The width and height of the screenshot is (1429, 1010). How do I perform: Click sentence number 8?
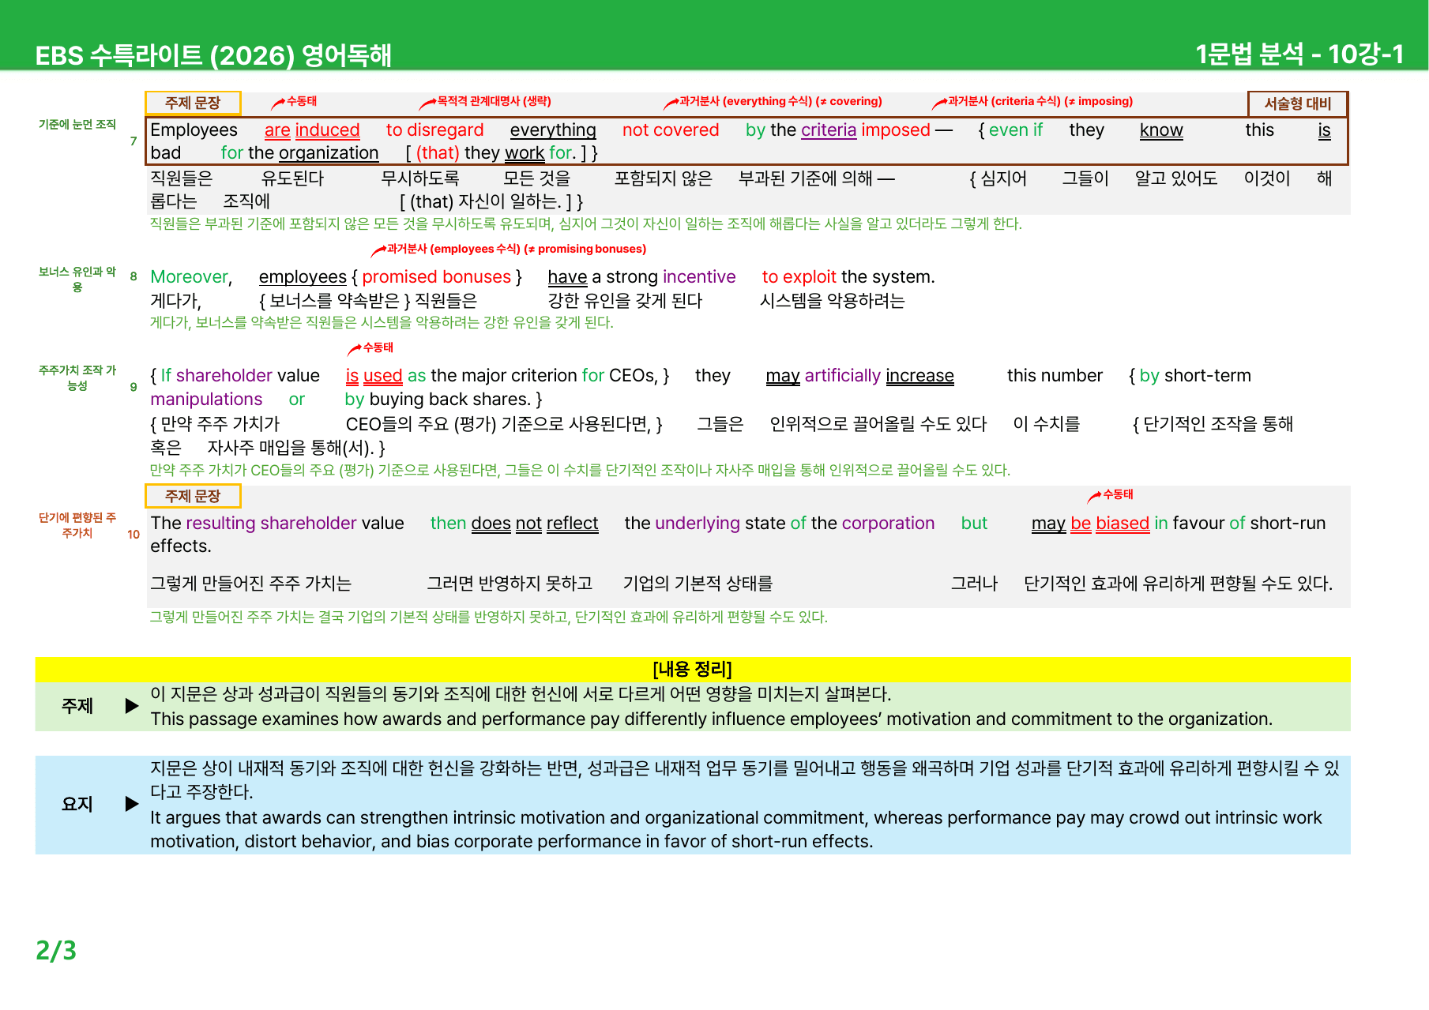pos(133,276)
